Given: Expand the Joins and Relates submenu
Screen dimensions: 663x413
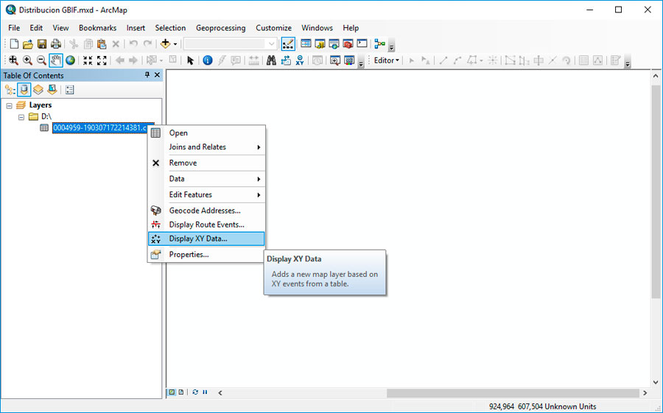Looking at the screenshot, I should pyautogui.click(x=206, y=147).
